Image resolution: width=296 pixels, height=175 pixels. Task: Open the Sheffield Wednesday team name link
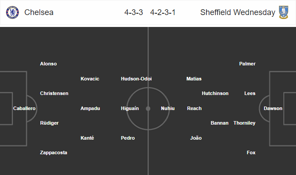tap(238, 12)
